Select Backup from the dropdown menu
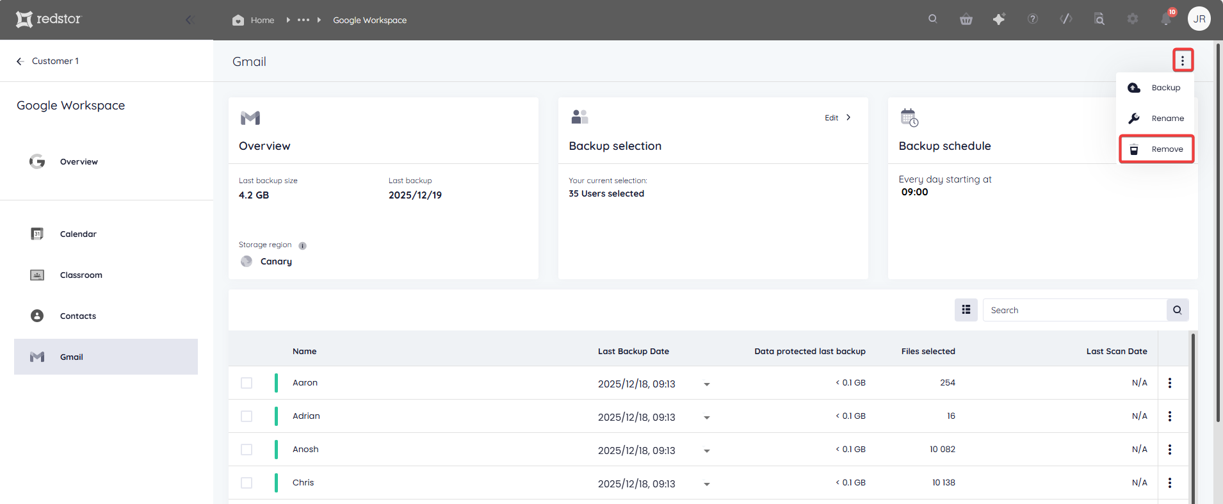Screen dimensions: 1223x504 point(1156,88)
